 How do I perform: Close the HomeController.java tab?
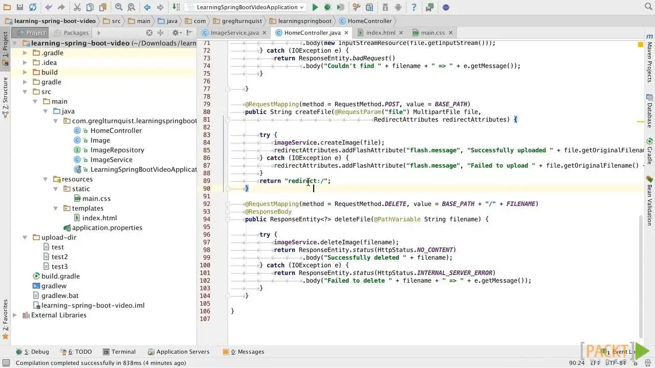point(346,33)
